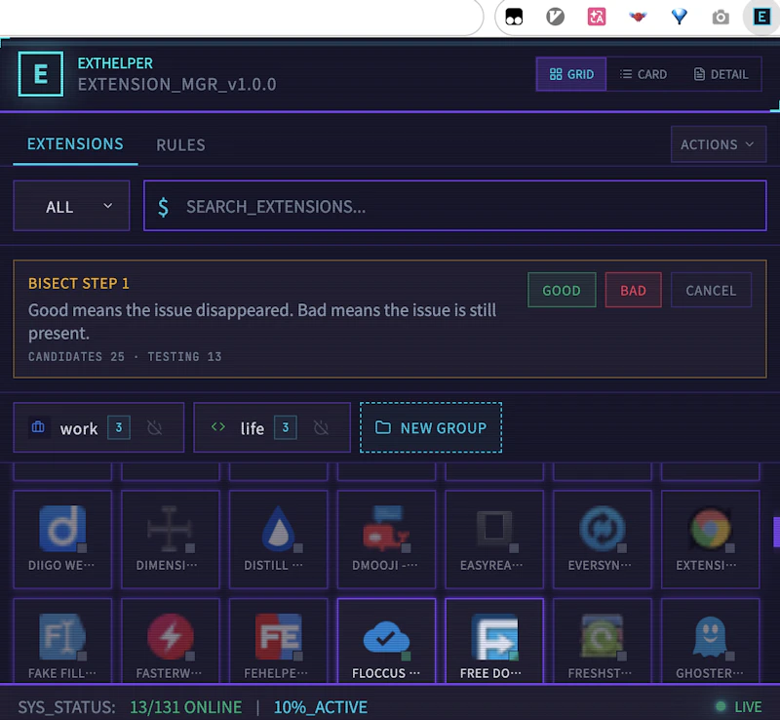Select the Floccus extension tile
Screen dimensions: 780x720
point(386,641)
